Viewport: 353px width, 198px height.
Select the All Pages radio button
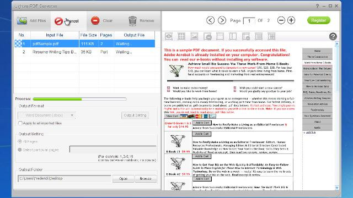(x=20, y=141)
